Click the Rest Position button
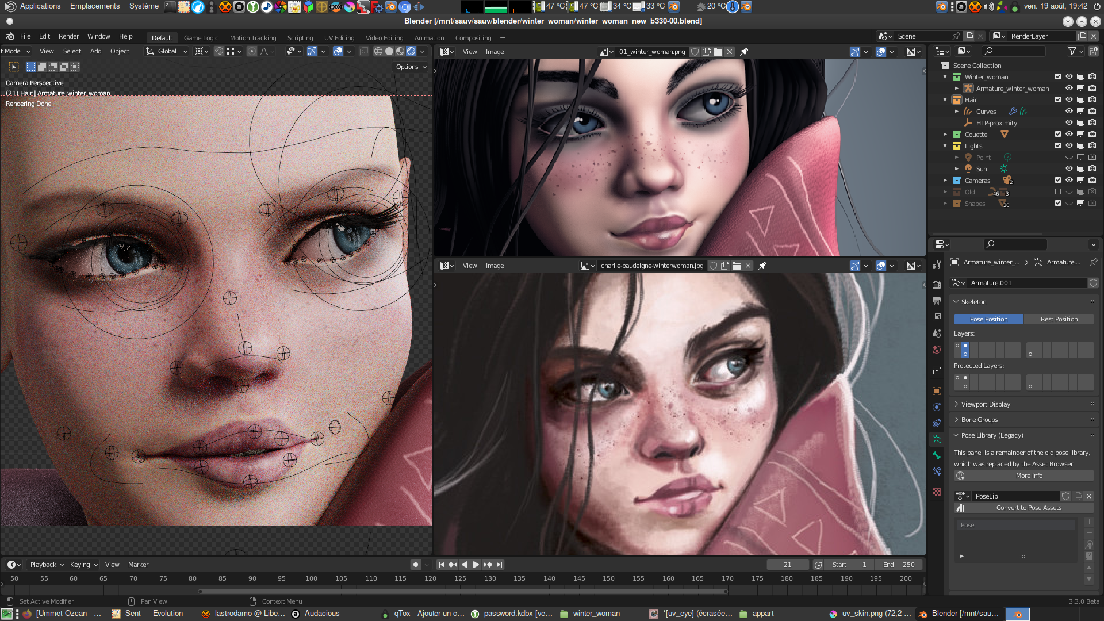1104x621 pixels. pyautogui.click(x=1059, y=319)
